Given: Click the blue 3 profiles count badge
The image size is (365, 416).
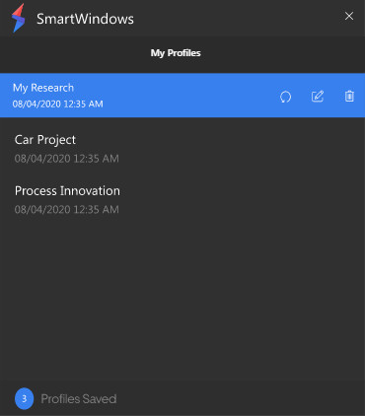Looking at the screenshot, I should click(24, 398).
